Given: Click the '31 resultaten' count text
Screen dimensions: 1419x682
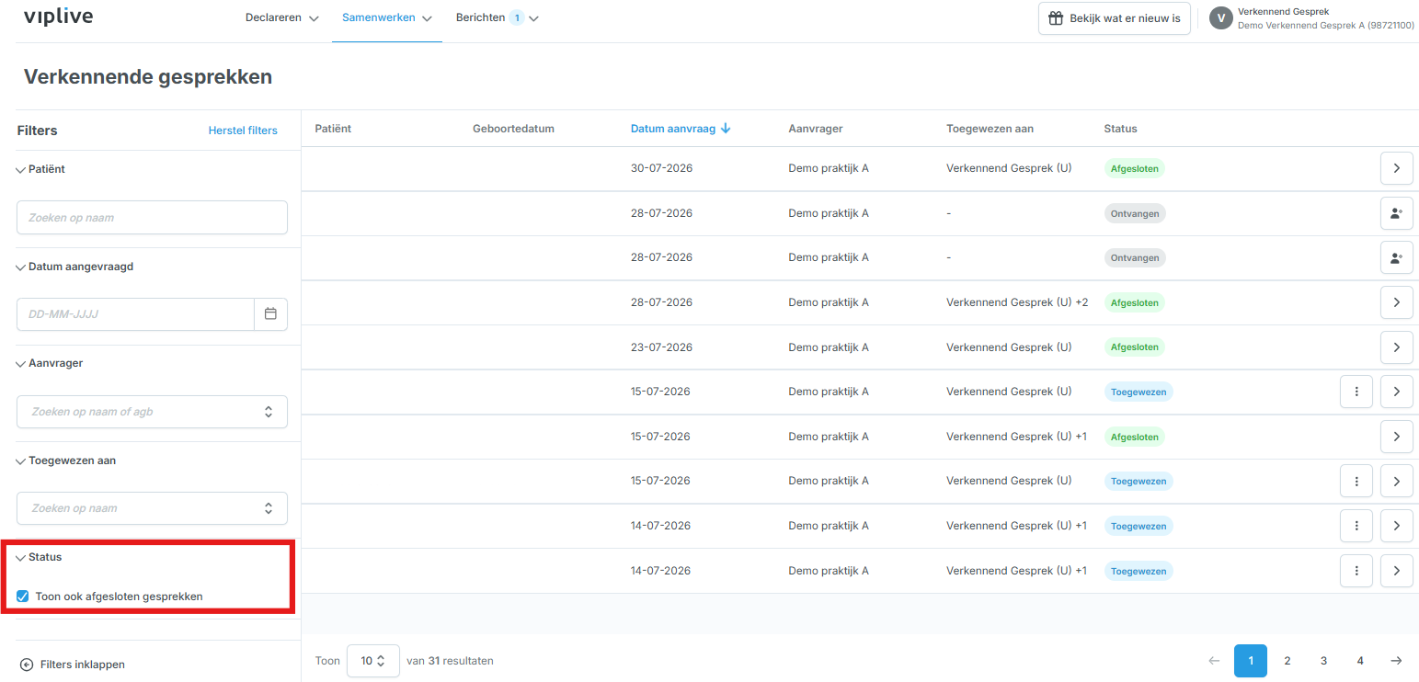Looking at the screenshot, I should tap(461, 661).
